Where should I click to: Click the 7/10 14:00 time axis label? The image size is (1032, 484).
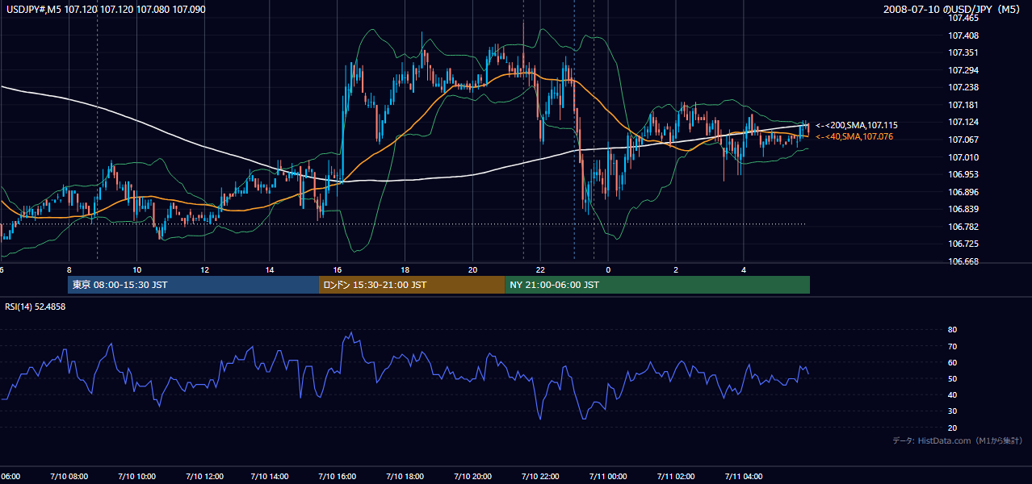coord(271,477)
